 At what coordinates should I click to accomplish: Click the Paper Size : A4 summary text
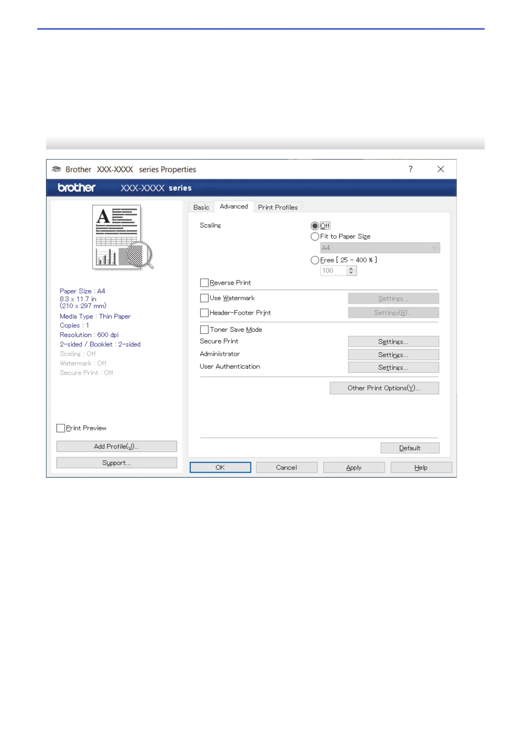click(82, 291)
